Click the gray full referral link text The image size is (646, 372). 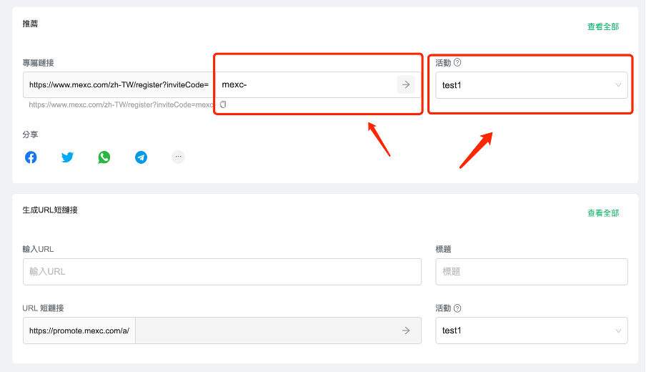121,104
